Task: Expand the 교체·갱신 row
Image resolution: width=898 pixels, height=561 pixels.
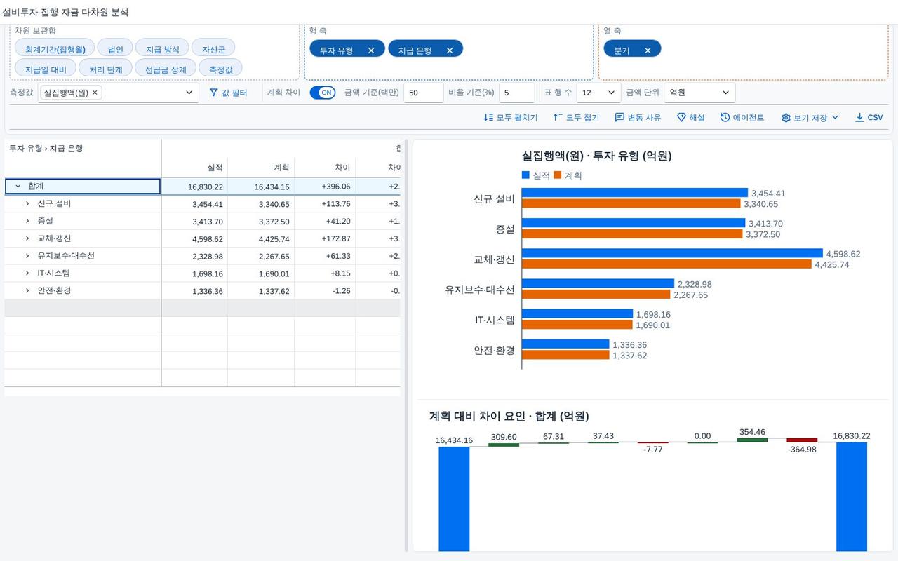Action: tap(27, 238)
